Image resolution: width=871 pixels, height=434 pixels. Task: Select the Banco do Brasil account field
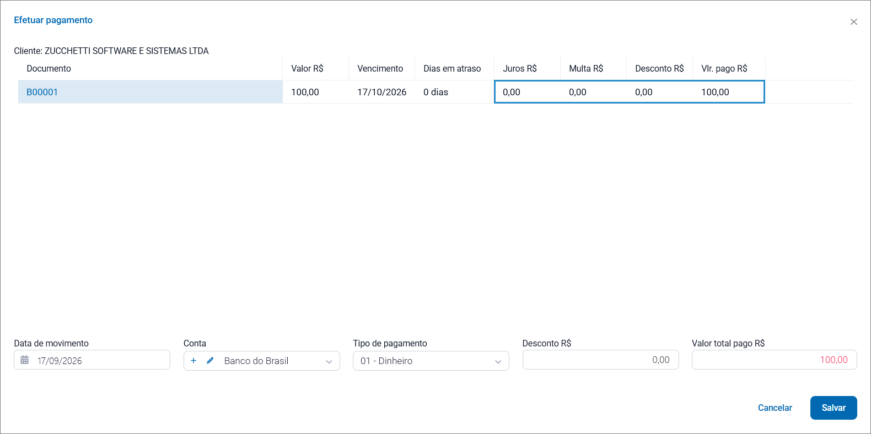coord(262,361)
